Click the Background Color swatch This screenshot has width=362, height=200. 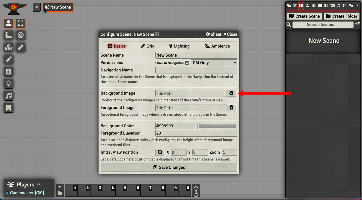pyautogui.click(x=217, y=126)
